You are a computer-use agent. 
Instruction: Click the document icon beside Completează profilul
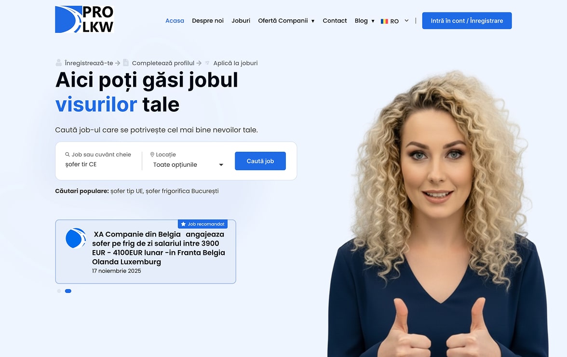(126, 63)
